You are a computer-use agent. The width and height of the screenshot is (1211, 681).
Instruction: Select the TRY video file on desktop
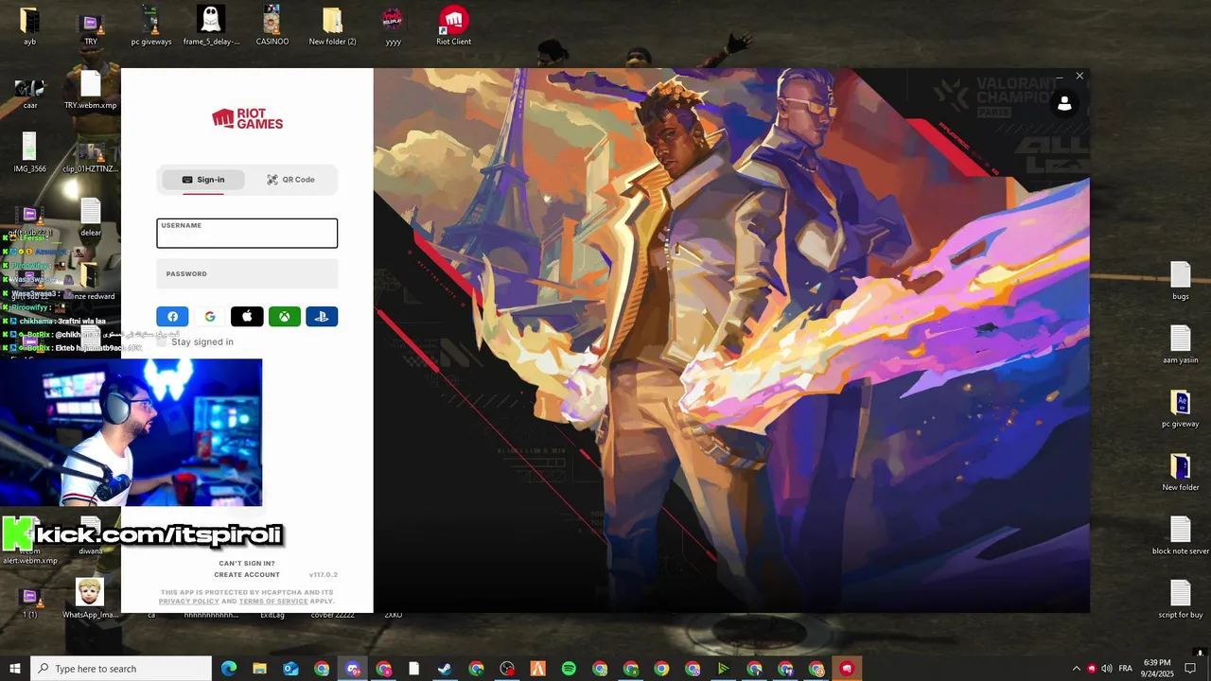click(91, 26)
